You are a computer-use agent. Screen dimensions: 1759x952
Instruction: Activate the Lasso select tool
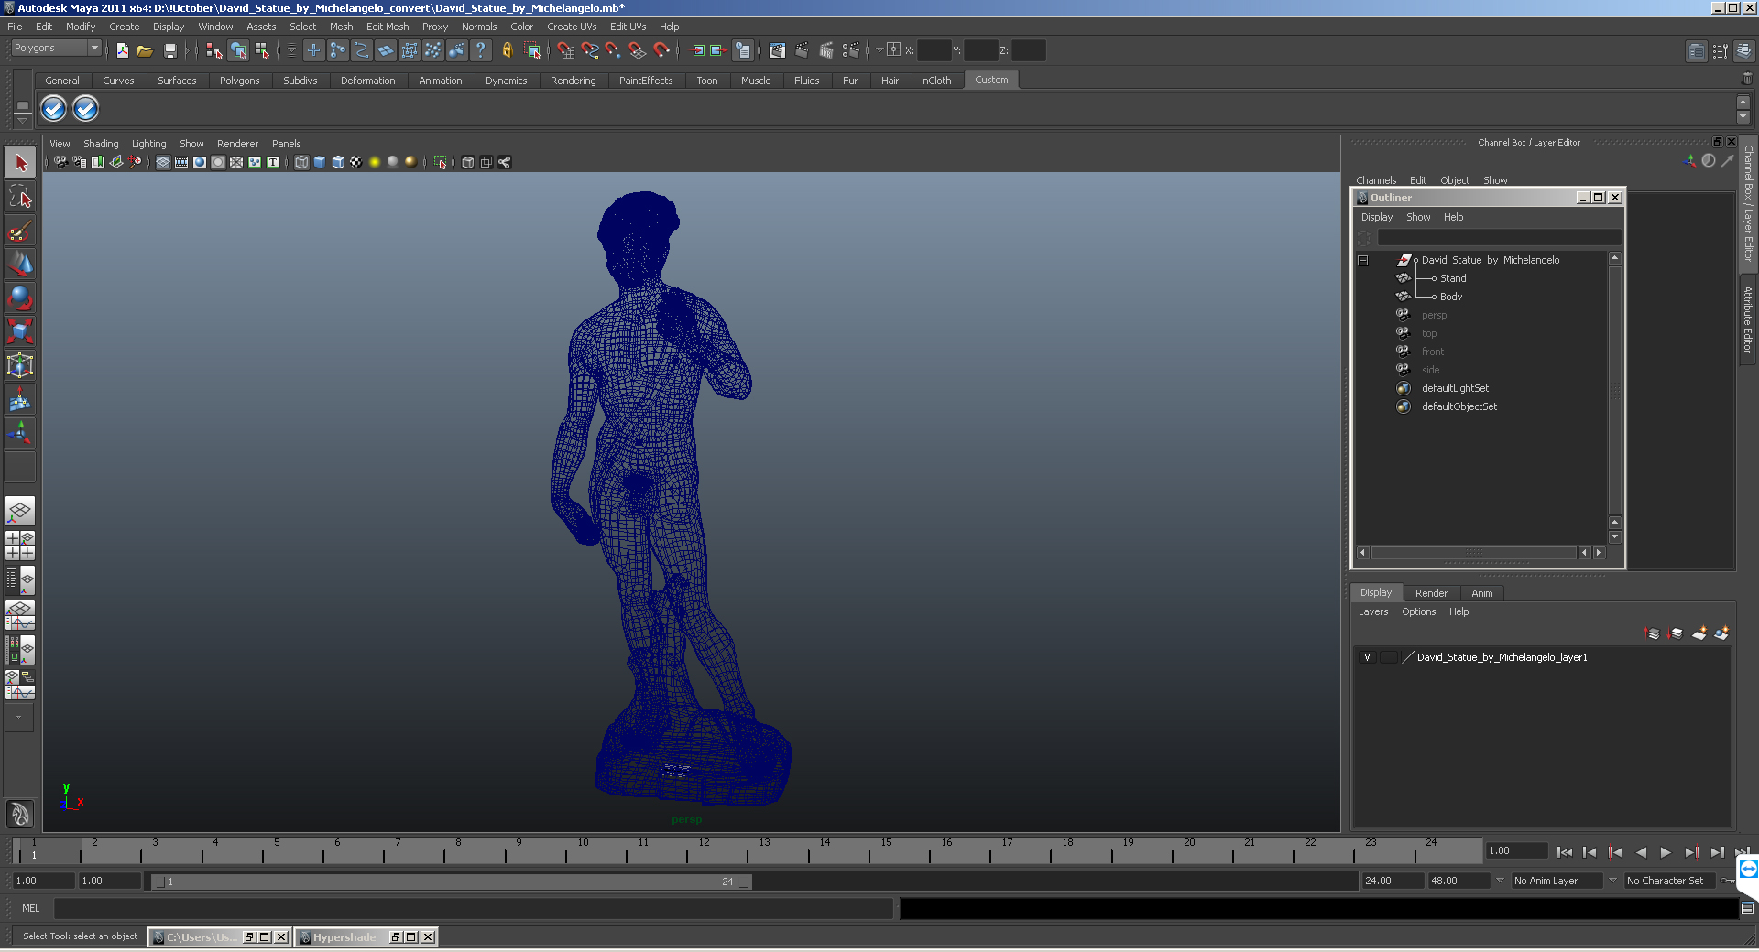(20, 196)
